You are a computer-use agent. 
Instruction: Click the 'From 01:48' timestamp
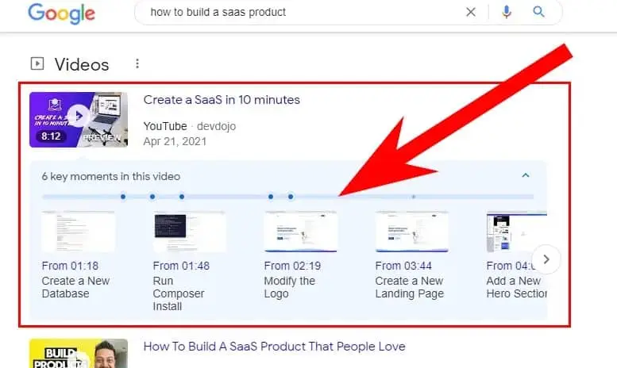click(x=181, y=266)
